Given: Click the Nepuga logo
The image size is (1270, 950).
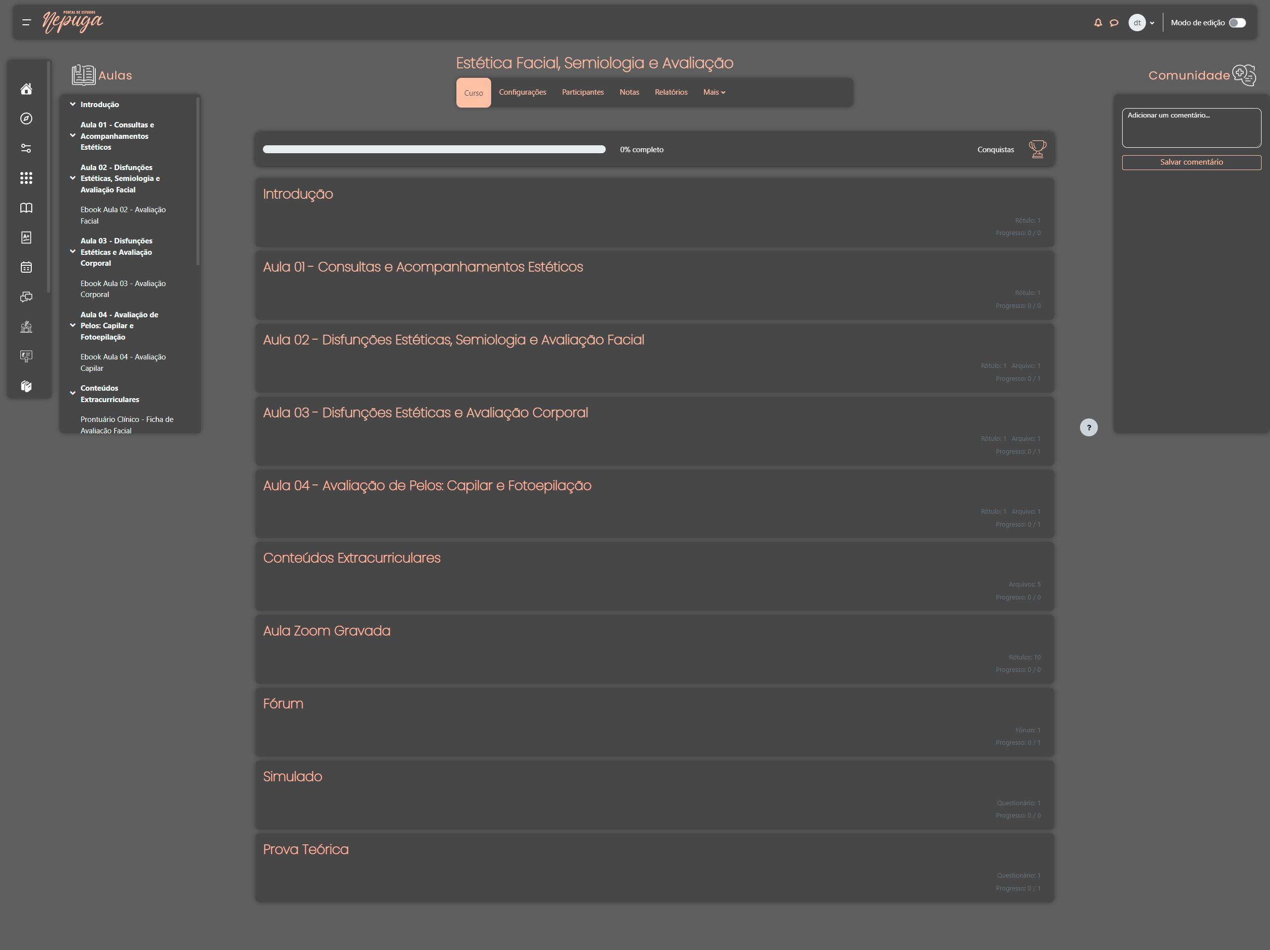Looking at the screenshot, I should tap(73, 22).
